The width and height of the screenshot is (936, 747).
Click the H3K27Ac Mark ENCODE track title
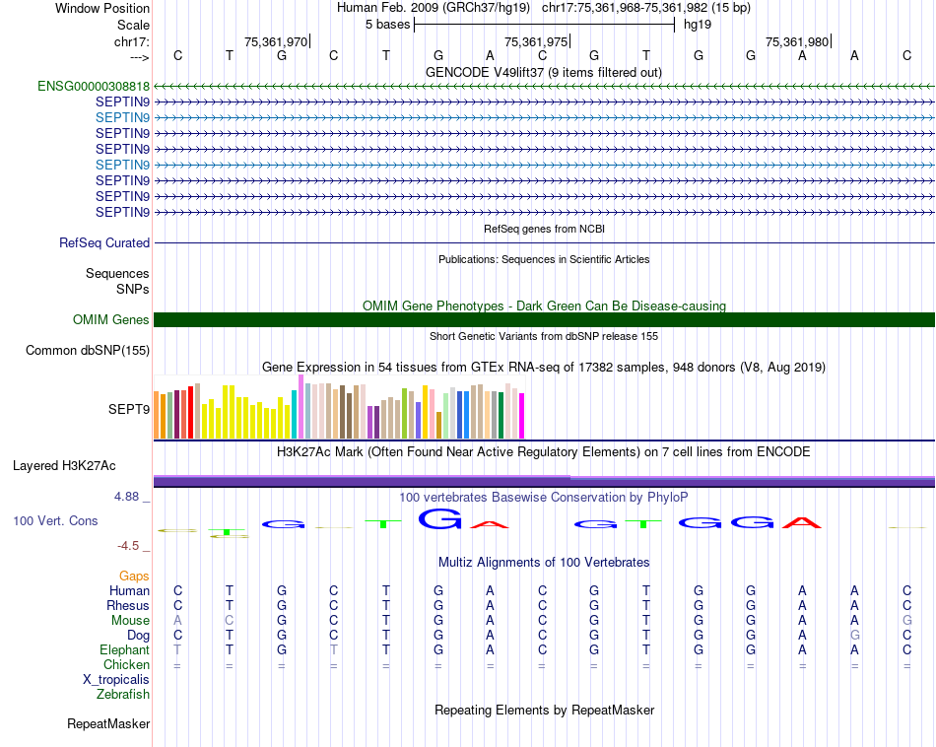pos(544,452)
